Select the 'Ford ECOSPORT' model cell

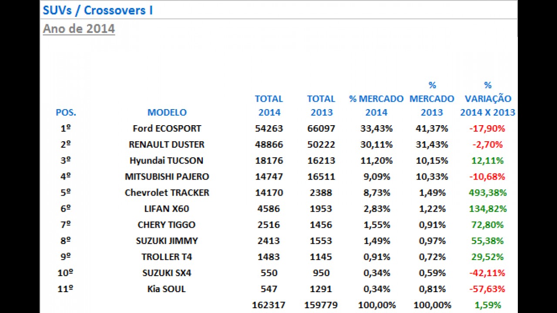[x=167, y=129]
